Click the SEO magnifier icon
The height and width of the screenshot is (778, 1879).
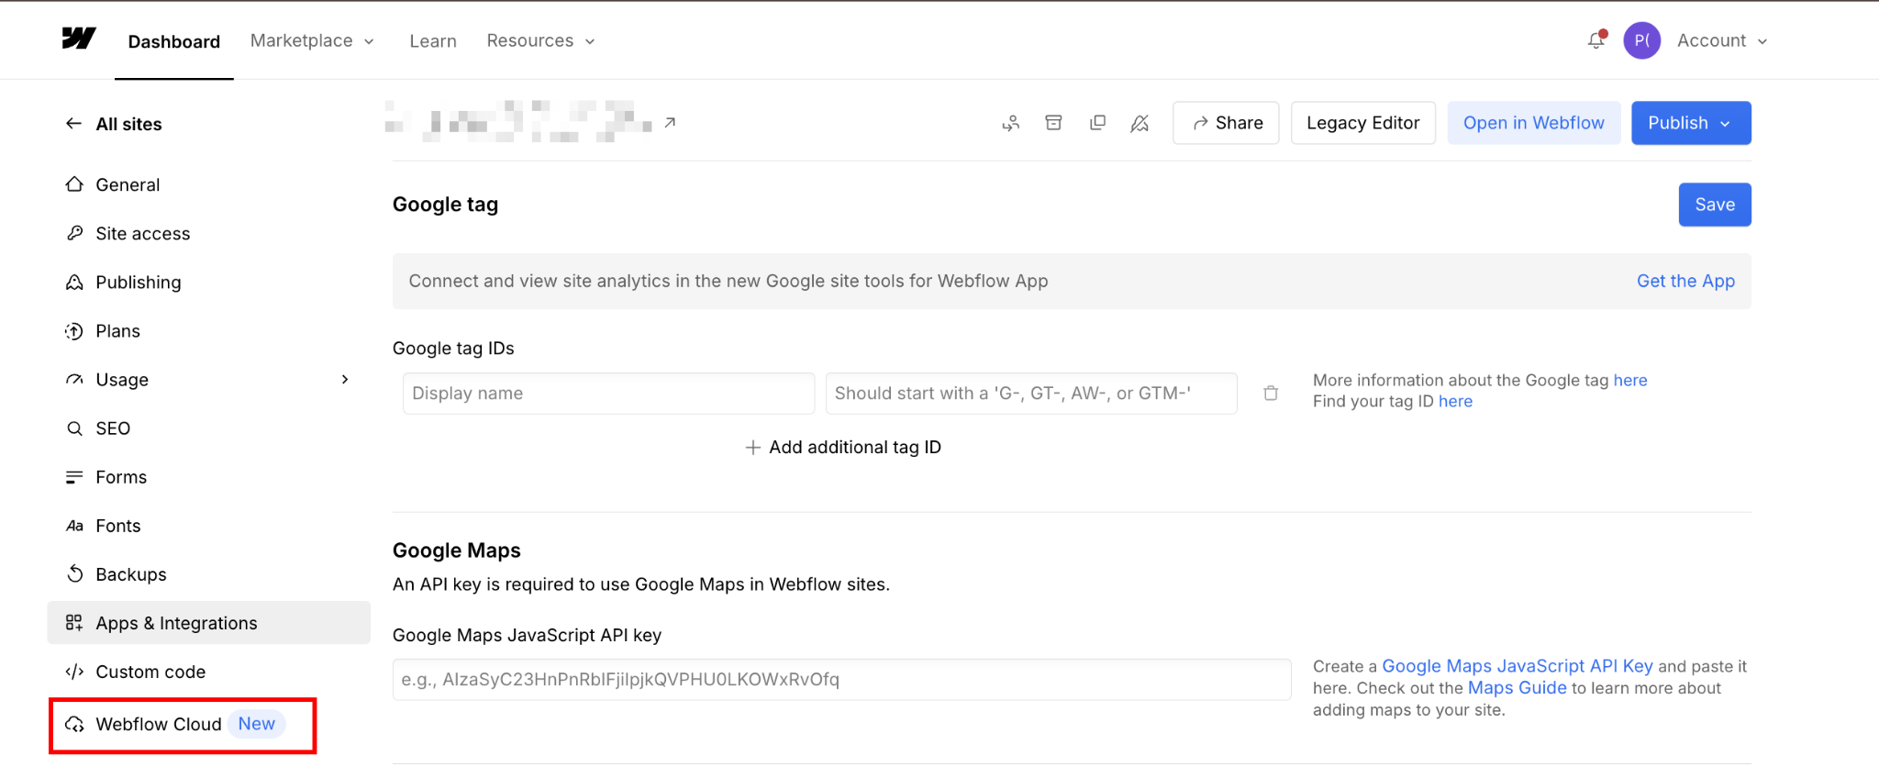(x=74, y=428)
